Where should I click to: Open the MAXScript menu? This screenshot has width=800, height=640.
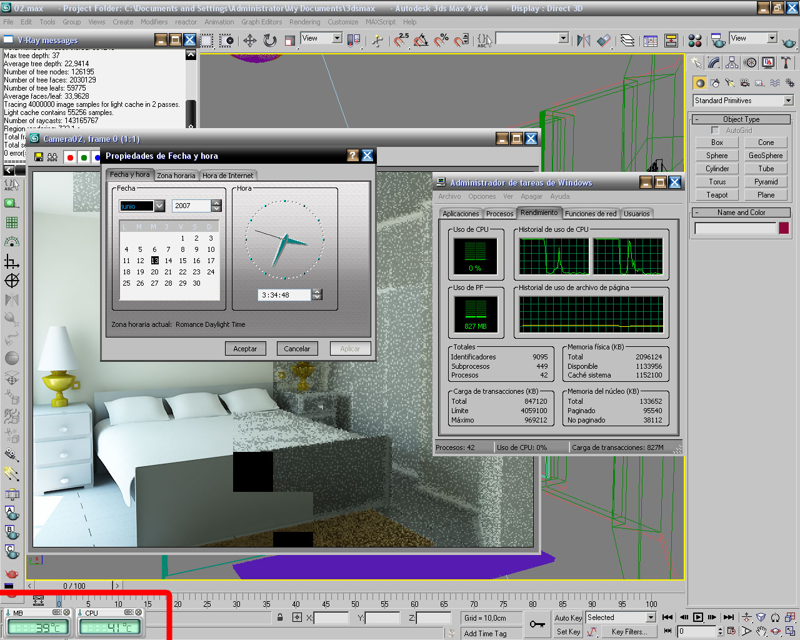click(381, 22)
